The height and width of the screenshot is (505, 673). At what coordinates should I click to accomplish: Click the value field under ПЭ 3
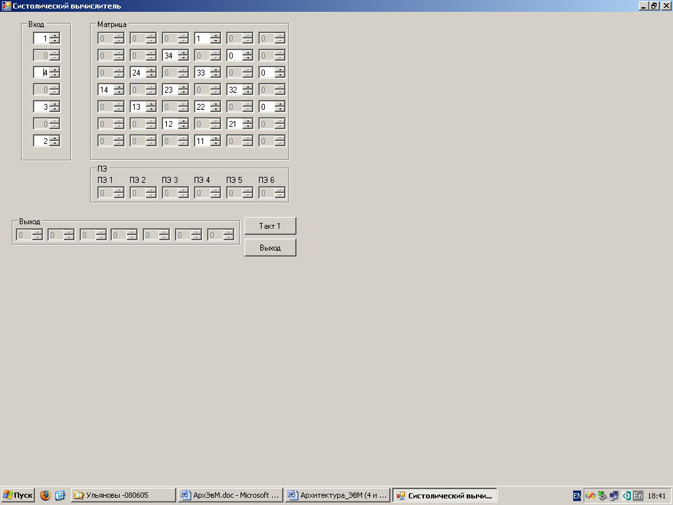pyautogui.click(x=175, y=193)
